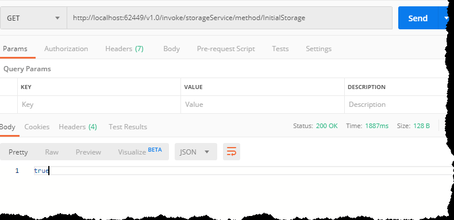Screen dimensions: 454x220
Task: Click the DESCRIPTION column header
Action: (367, 87)
